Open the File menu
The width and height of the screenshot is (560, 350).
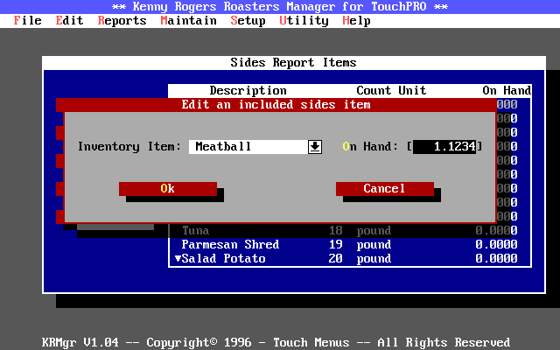pyautogui.click(x=27, y=21)
